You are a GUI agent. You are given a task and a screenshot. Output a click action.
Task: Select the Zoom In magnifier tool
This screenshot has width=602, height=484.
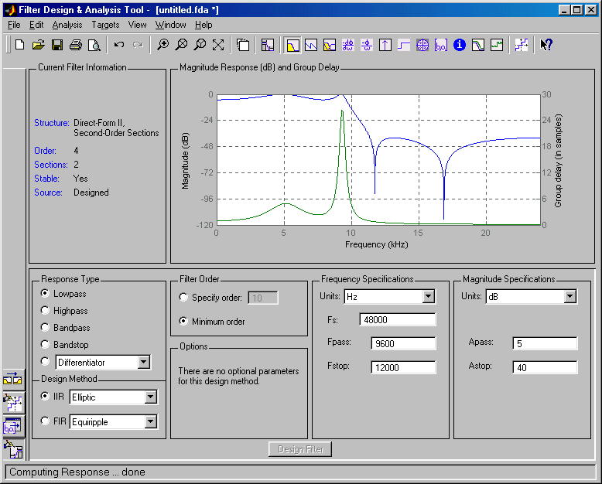[x=162, y=45]
